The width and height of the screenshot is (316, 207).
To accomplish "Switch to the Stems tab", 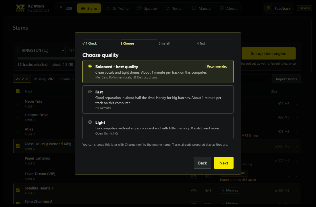I will (89, 8).
